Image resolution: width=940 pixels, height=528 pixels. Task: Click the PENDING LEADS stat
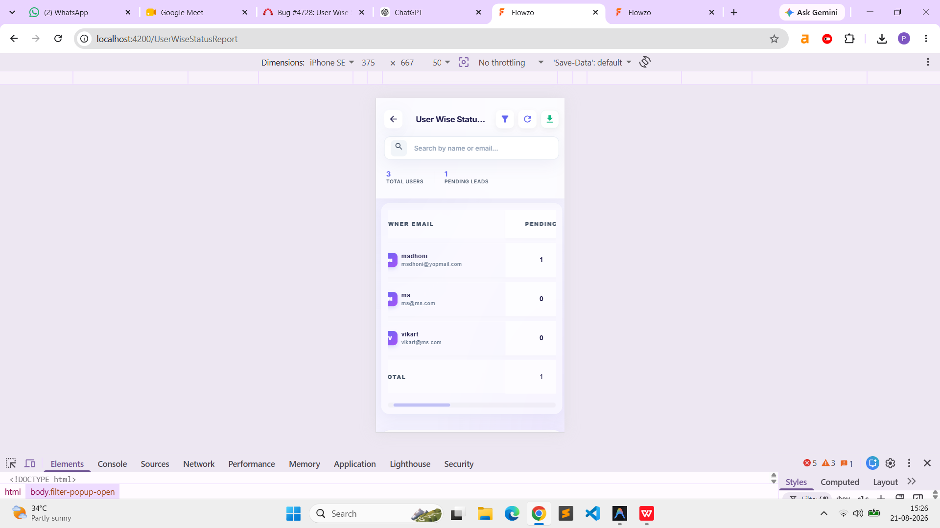pos(466,177)
